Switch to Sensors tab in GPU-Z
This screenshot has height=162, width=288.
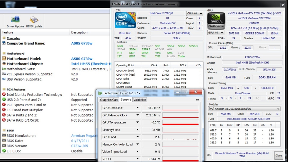[x=126, y=99]
